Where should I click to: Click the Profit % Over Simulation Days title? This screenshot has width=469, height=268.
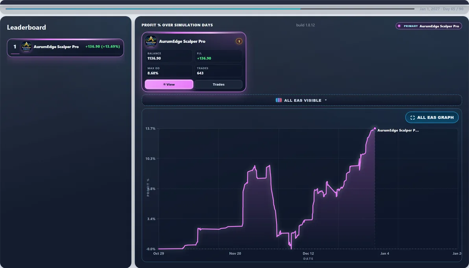click(177, 25)
